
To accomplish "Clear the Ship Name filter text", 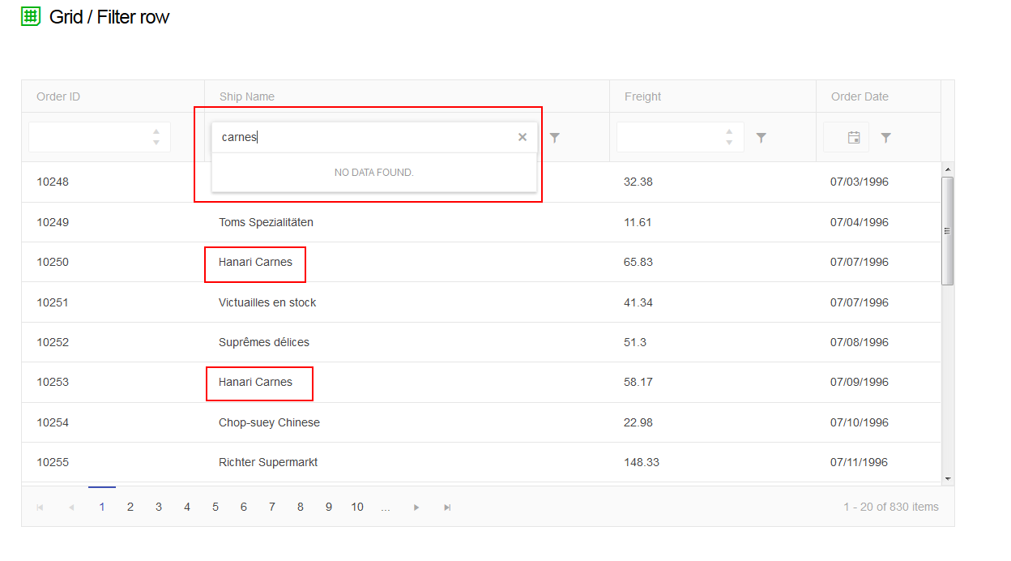I will tap(523, 137).
